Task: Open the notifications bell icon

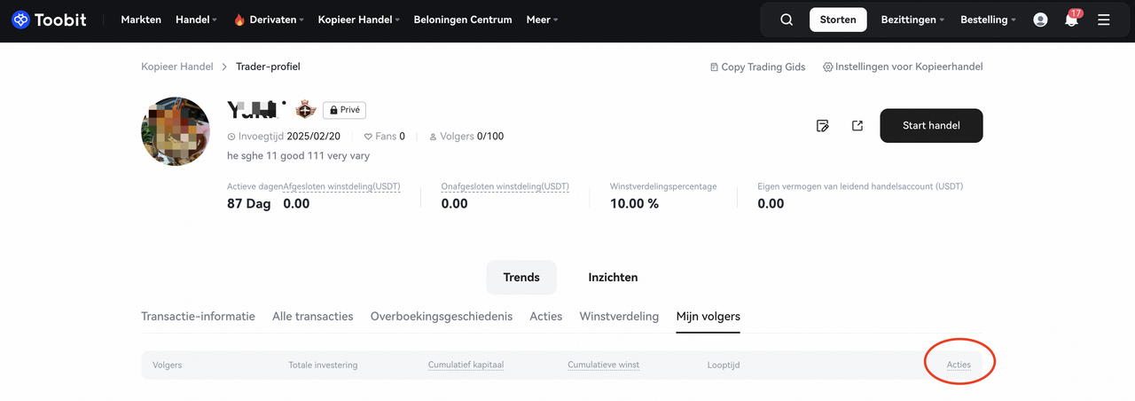Action: (x=1071, y=20)
